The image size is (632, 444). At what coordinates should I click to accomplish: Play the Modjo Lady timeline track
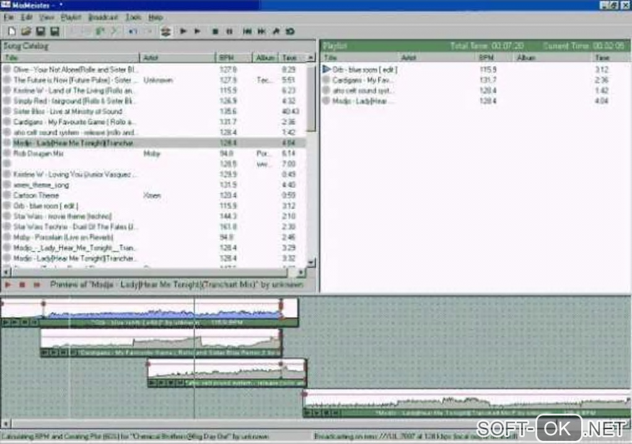coord(307,412)
